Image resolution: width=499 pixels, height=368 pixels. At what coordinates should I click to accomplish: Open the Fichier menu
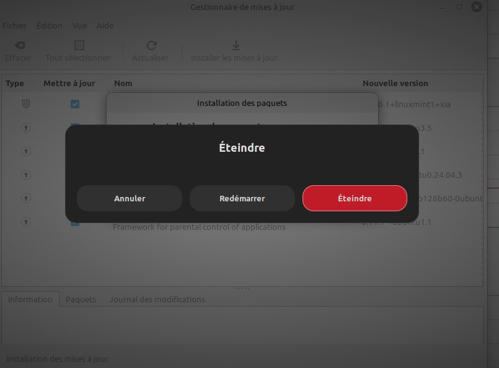coord(15,25)
